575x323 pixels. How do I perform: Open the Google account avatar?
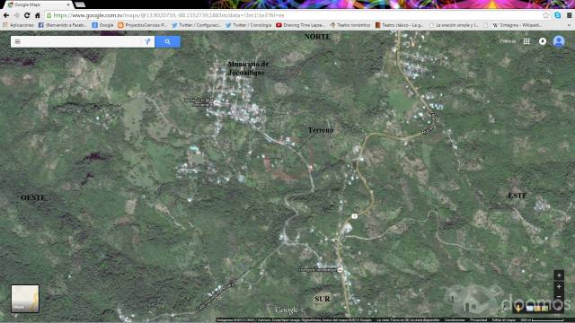coord(559,41)
